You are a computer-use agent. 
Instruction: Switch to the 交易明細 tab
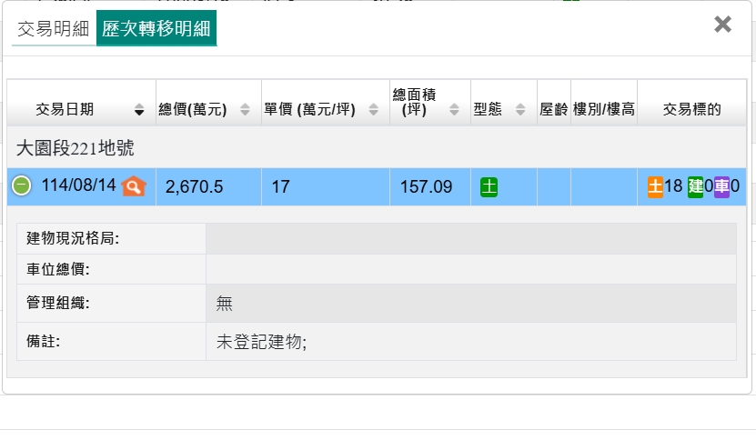[54, 28]
